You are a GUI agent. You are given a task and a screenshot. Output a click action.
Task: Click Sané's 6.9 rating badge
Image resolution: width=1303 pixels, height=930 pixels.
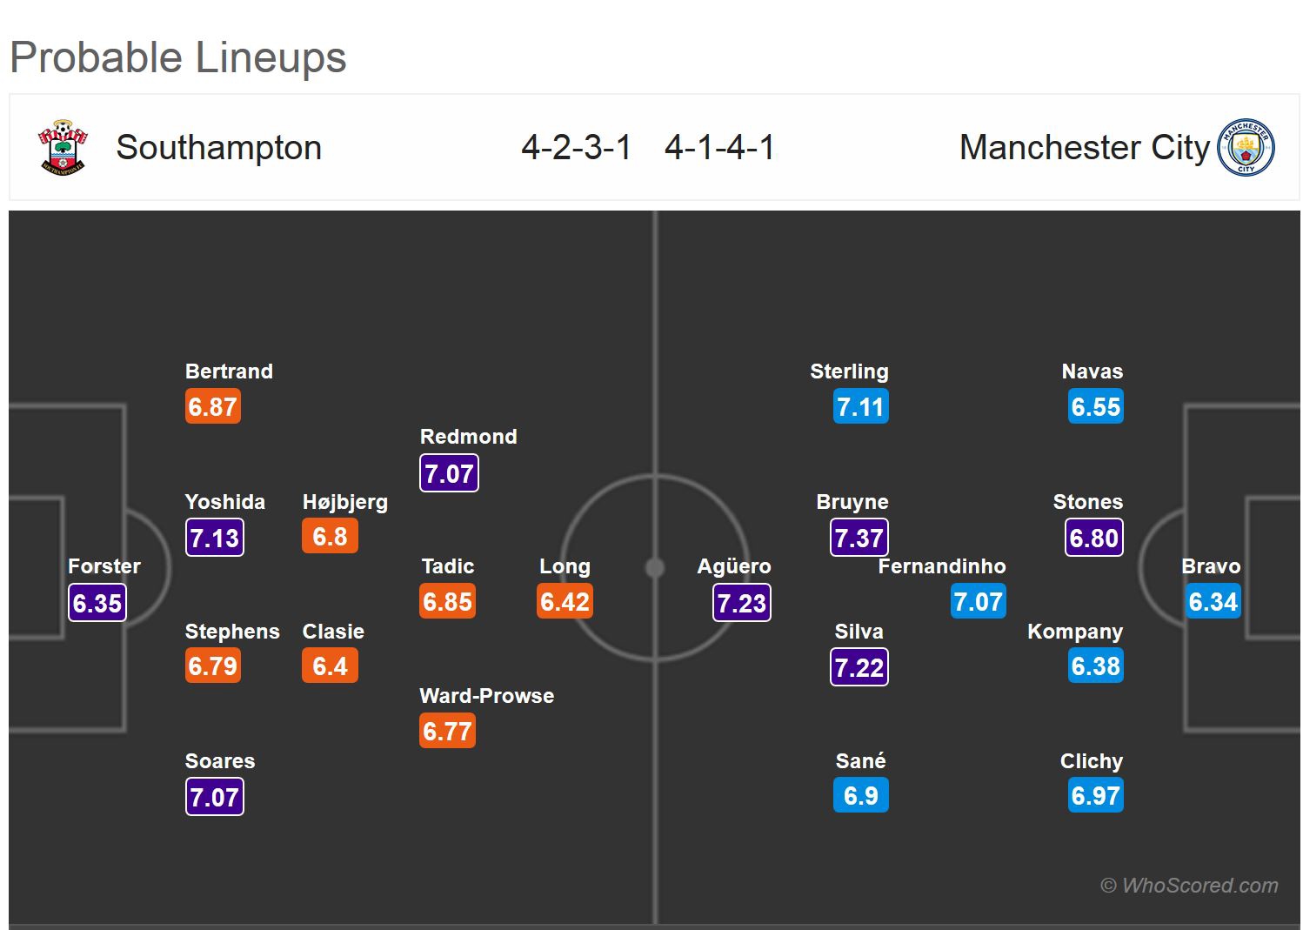pos(860,795)
